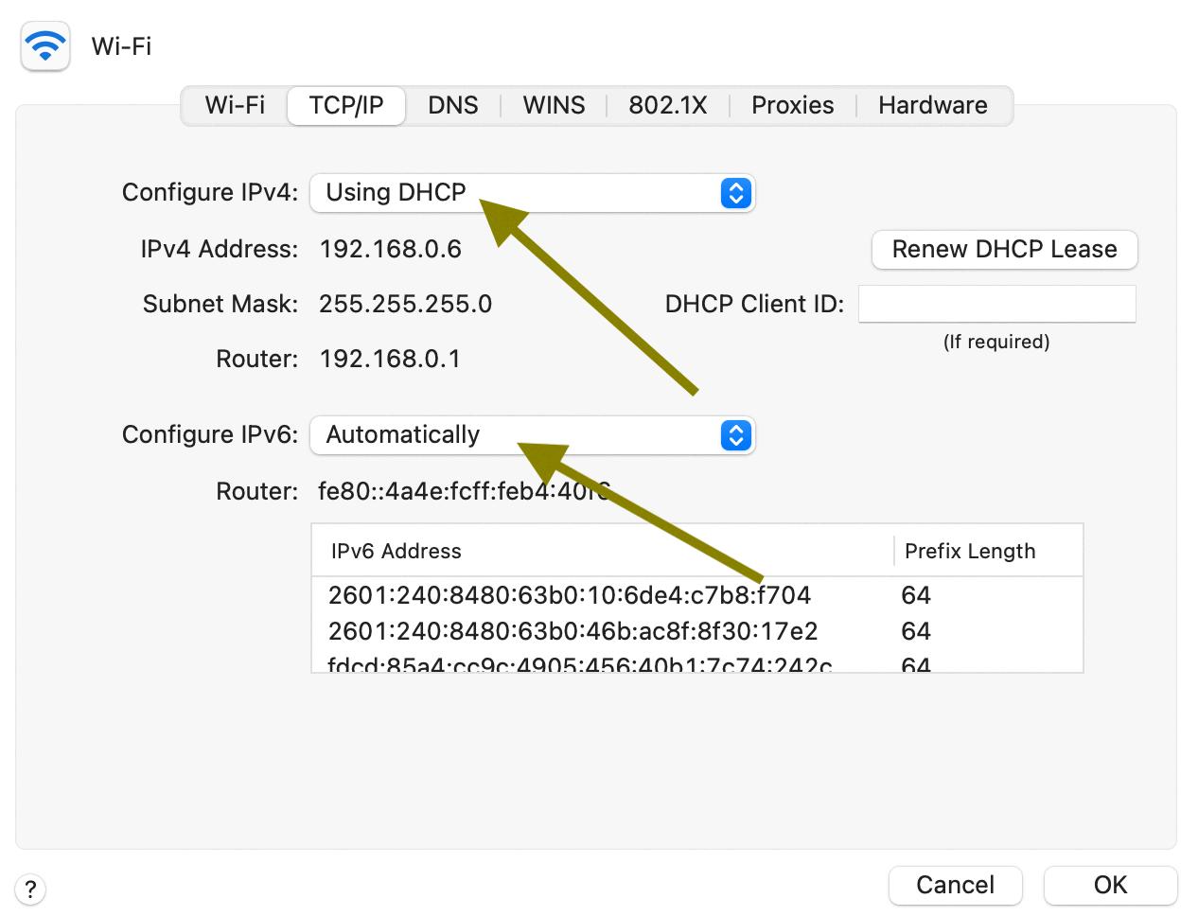Click the IPv4 address 192.168.0.6
1198x916 pixels.
(x=391, y=249)
